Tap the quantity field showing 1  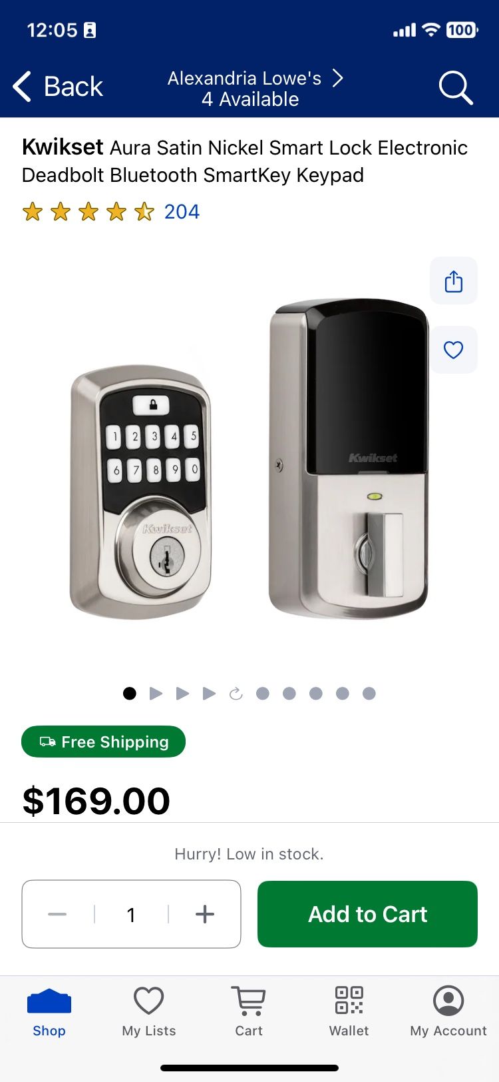131,914
